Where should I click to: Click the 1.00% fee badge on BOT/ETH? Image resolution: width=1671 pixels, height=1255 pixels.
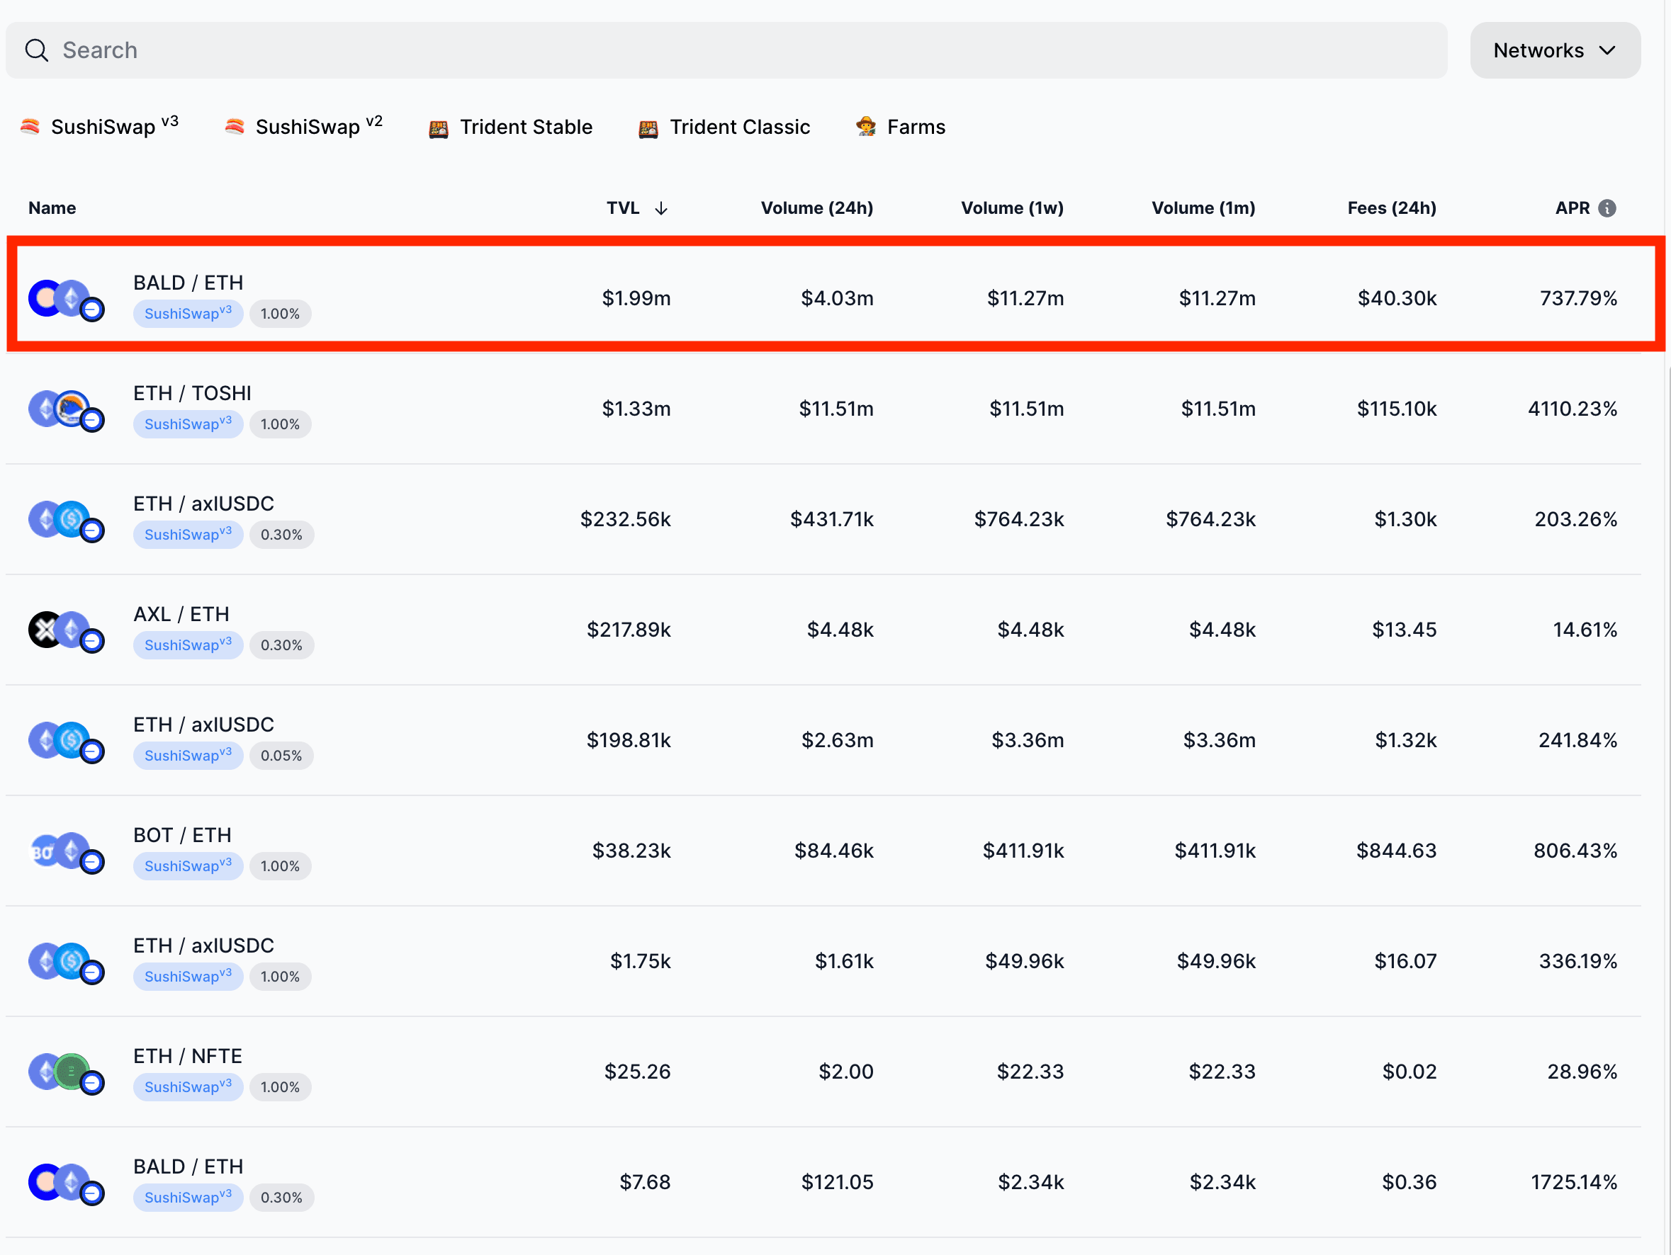pyautogui.click(x=280, y=866)
